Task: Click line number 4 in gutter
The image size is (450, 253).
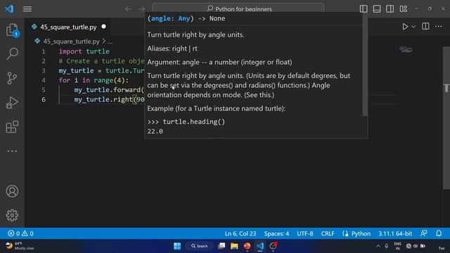Action: pos(44,80)
